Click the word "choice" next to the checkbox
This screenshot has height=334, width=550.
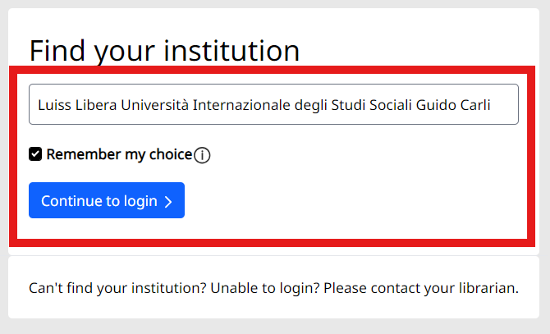(168, 154)
